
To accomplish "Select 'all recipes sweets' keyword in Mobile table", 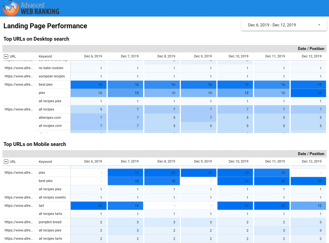I will tap(52, 197).
